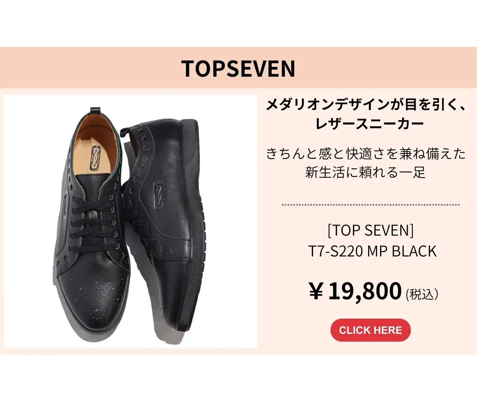
Task: Click the [TOP SEVEN] brand label
Action: (371, 230)
